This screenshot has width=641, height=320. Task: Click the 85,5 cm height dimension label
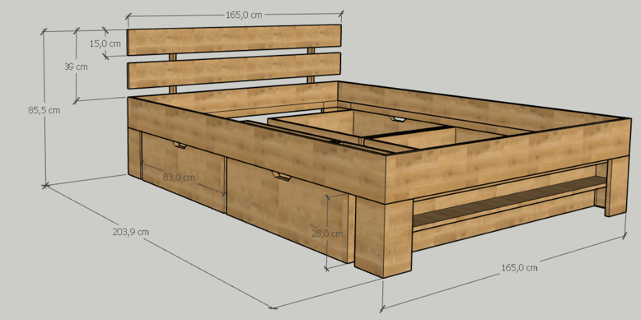[x=44, y=110]
